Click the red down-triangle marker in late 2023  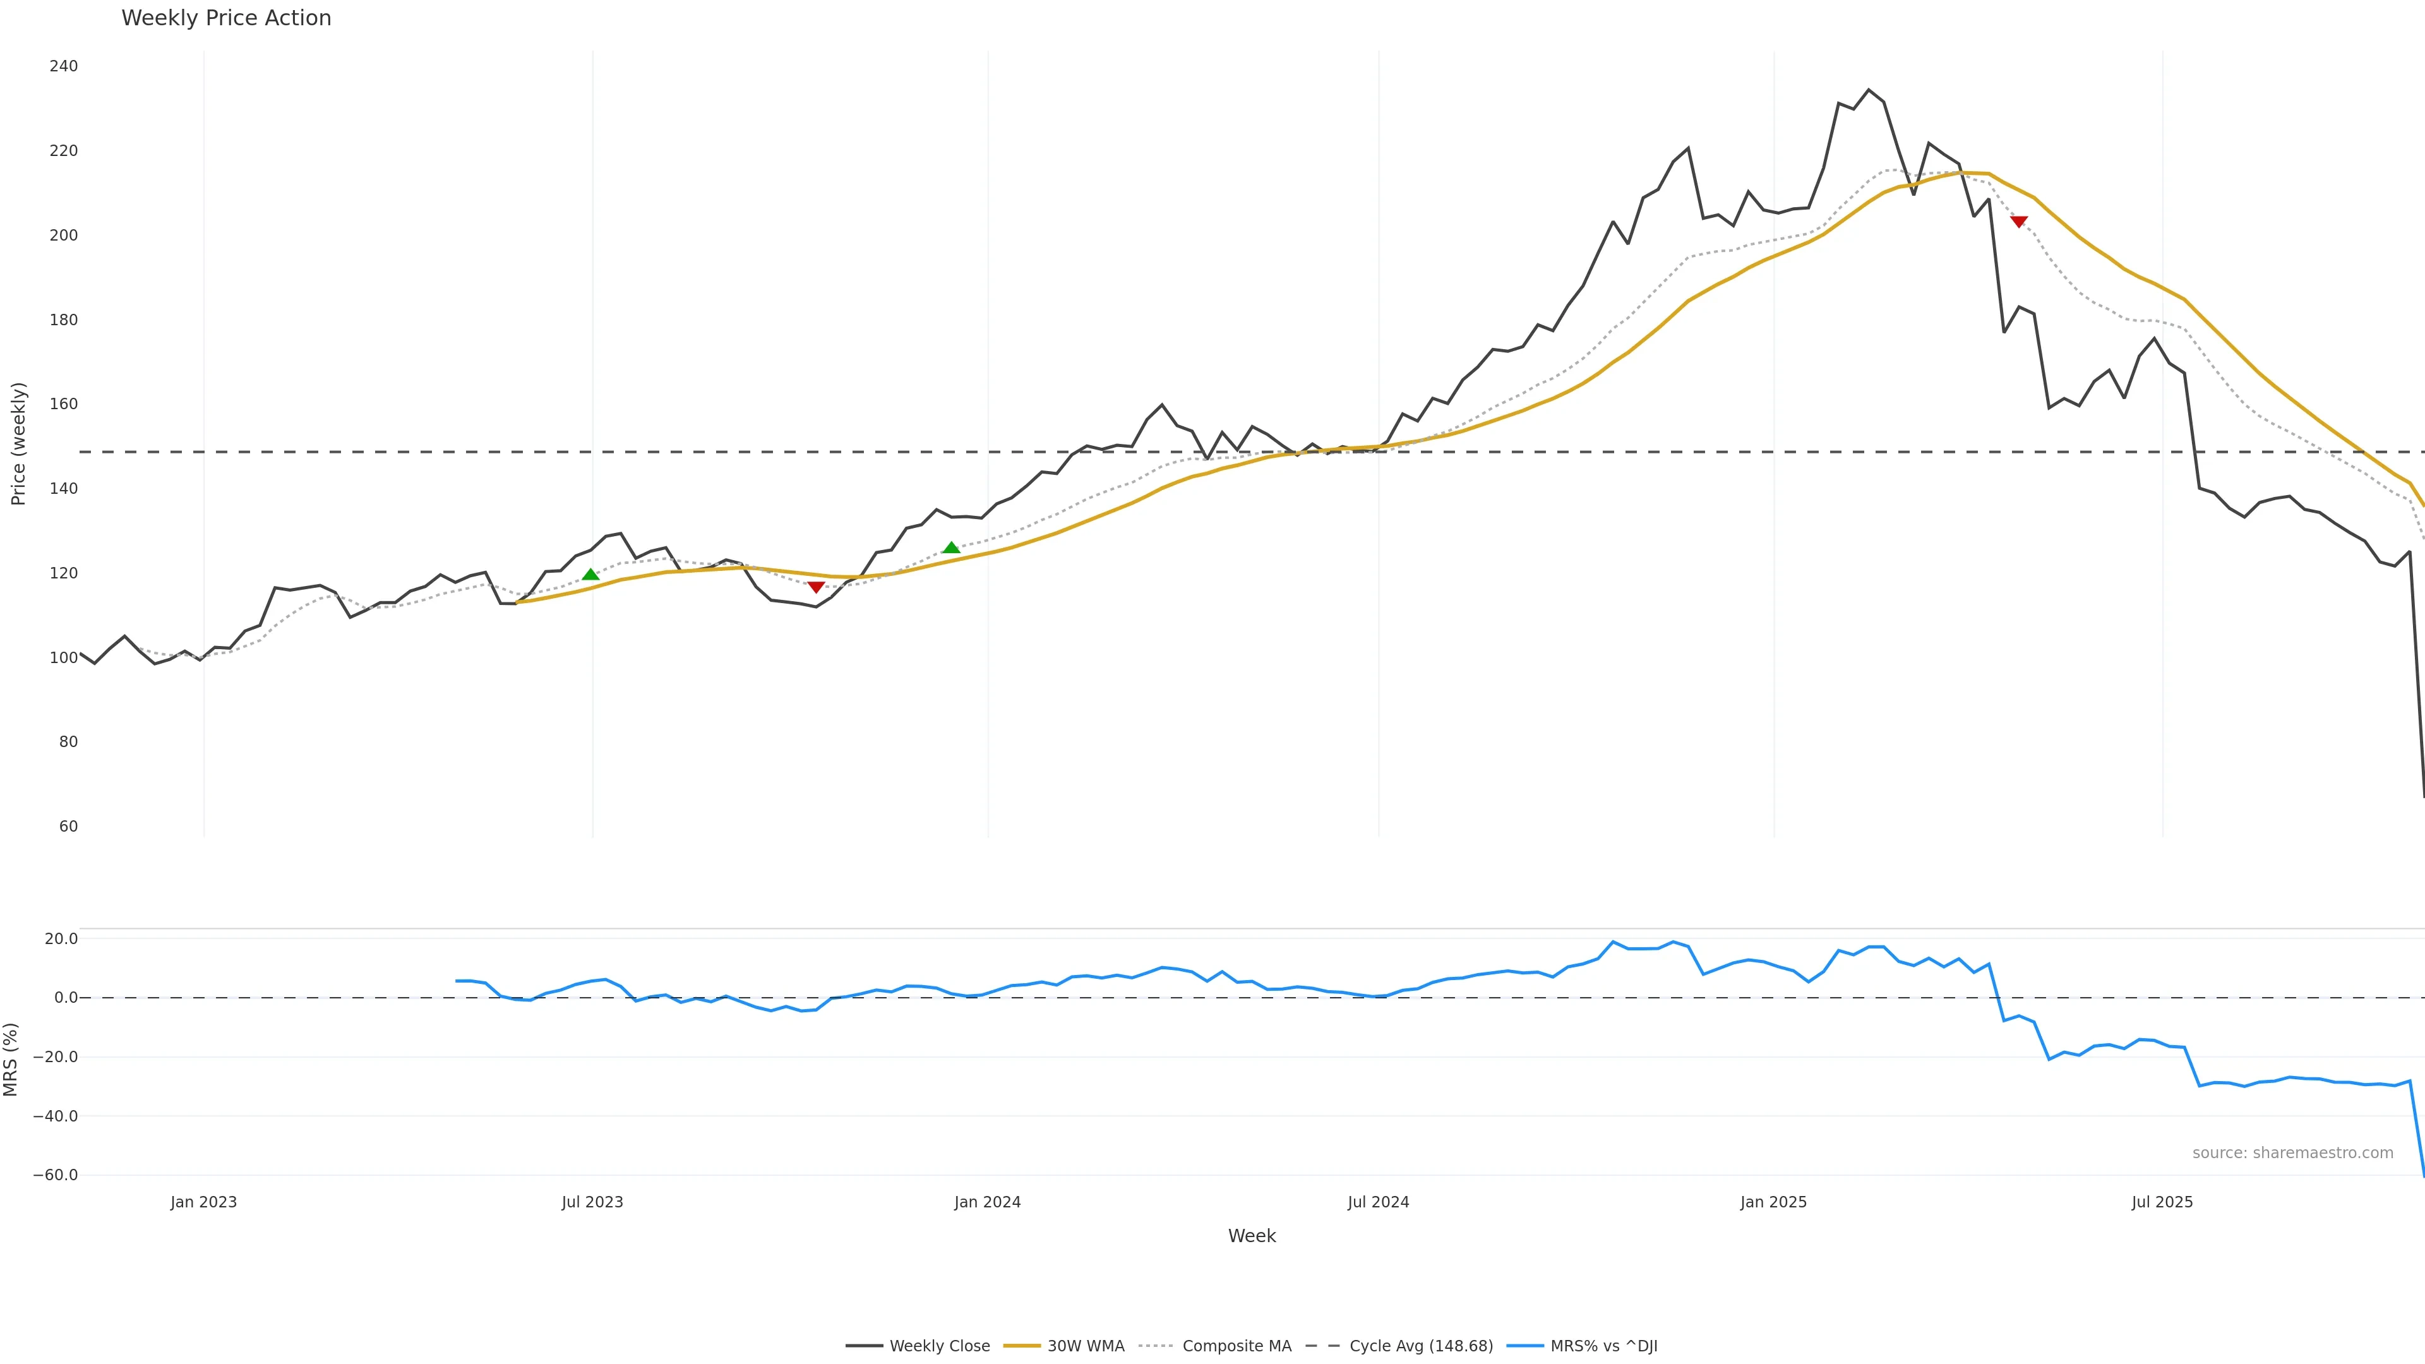point(816,587)
